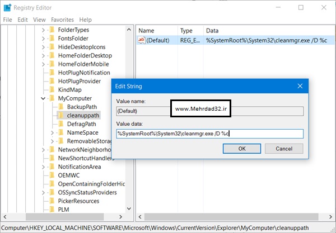336x233 pixels.
Task: Click tree pane horizontal scroll right arrow
Action: 120,217
